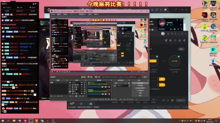
Task: Click the 启动虚拟摄像机 virtual camera button
Action: pos(140,88)
